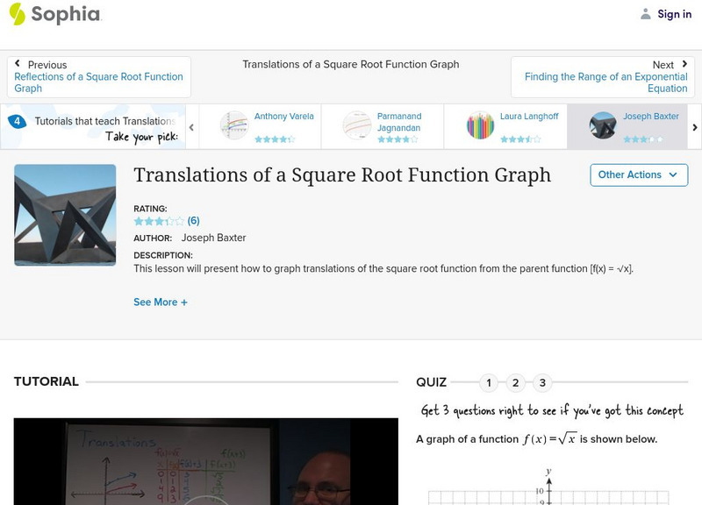Screen dimensions: 702x505
Task: Select quiz question 1 step
Action: (489, 382)
